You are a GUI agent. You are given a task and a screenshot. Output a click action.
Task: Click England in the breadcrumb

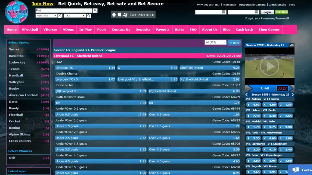tap(78, 50)
